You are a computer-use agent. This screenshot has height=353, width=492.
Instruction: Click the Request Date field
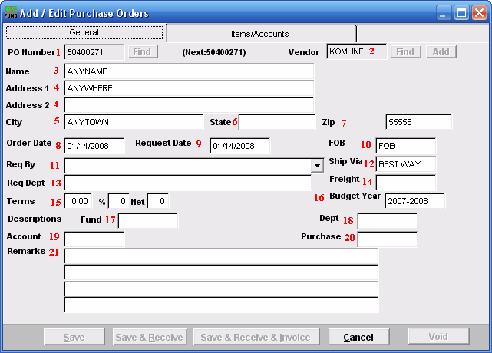pos(239,146)
